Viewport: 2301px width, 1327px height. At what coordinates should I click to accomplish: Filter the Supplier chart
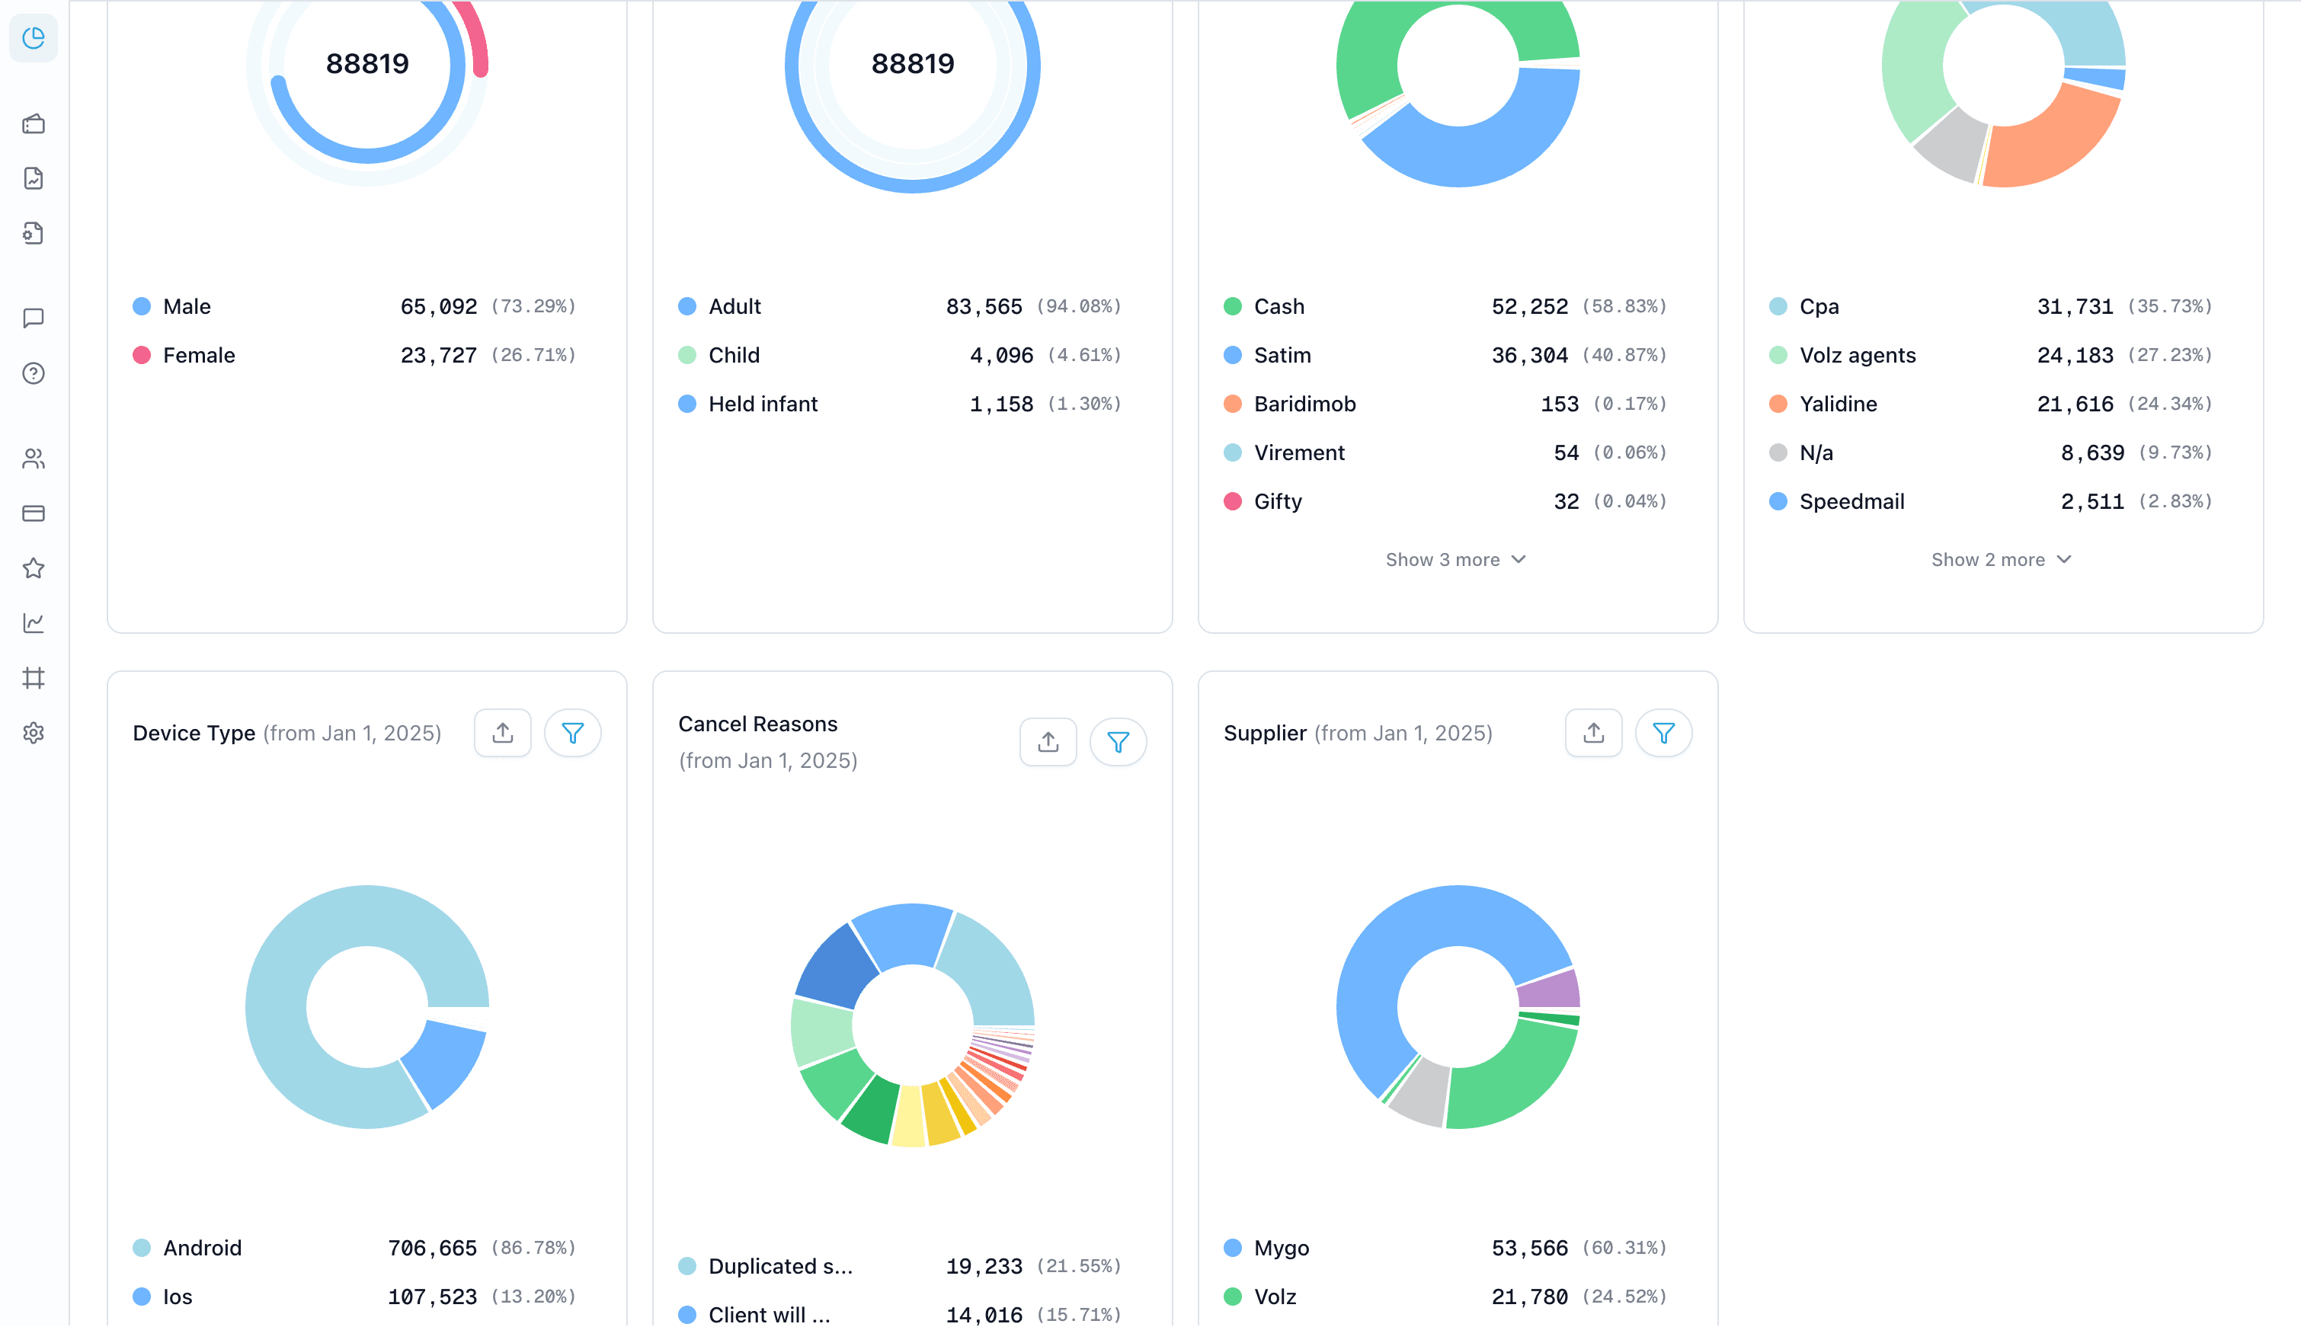click(1664, 733)
